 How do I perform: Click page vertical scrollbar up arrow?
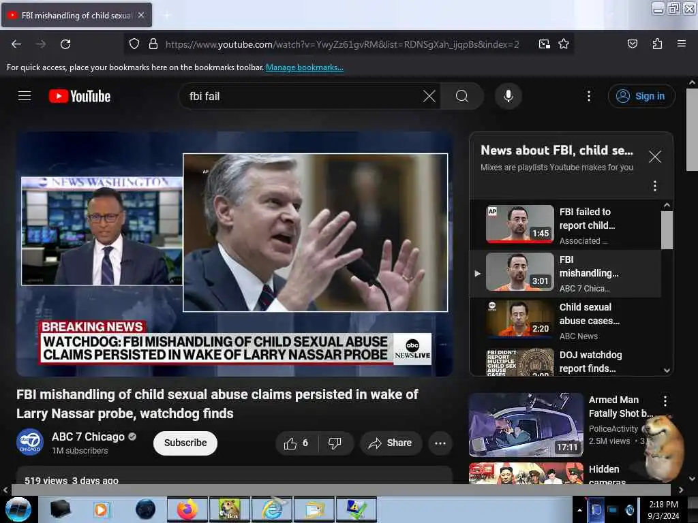click(692, 82)
